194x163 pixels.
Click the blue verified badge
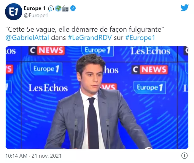[73, 8]
